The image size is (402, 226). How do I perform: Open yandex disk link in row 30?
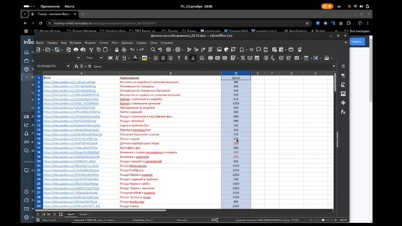pos(72,207)
